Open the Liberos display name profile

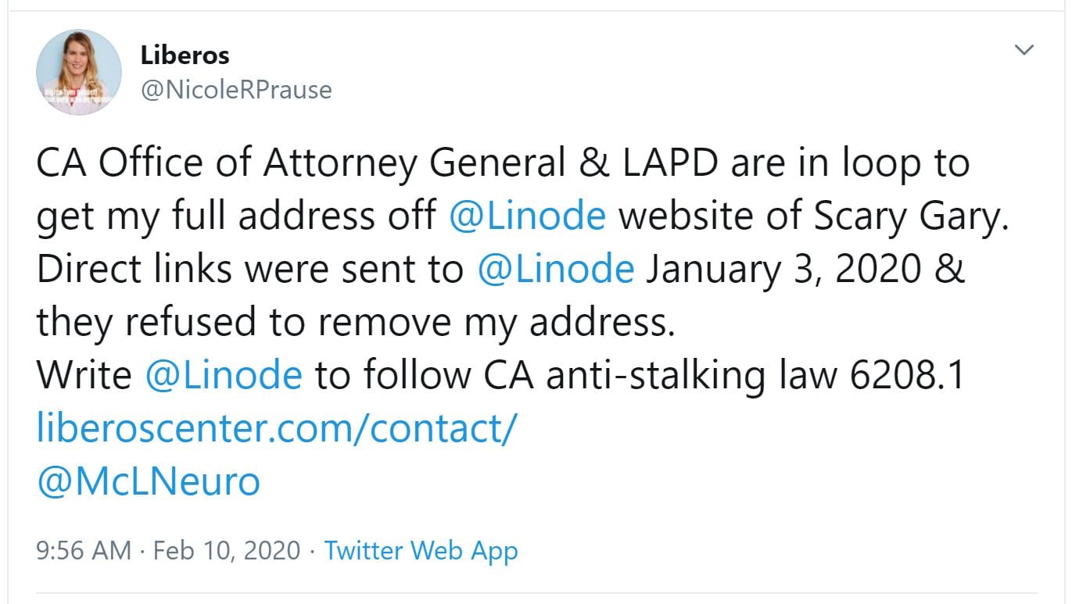click(x=185, y=55)
